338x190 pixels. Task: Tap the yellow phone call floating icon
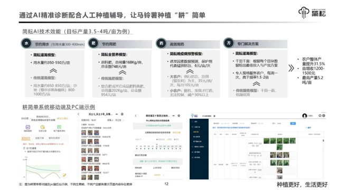click(64, 175)
